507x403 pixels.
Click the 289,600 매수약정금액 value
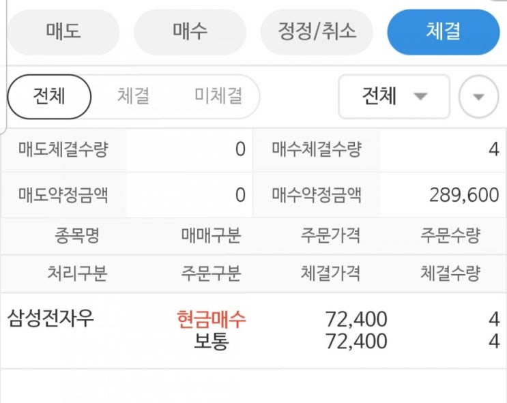click(x=464, y=196)
